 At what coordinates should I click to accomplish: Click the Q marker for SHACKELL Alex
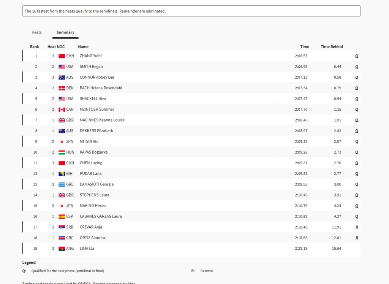[356, 99]
